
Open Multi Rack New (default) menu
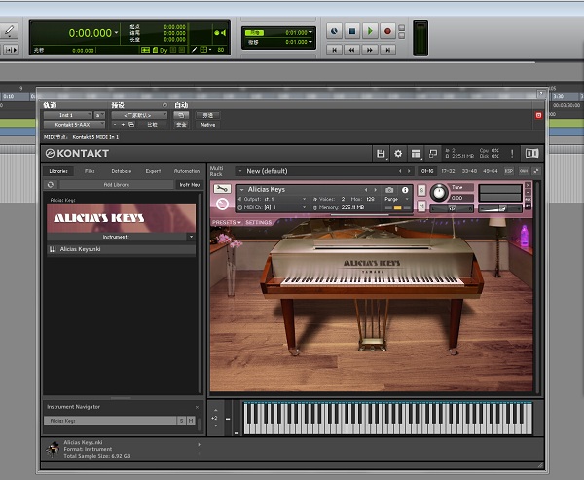321,171
